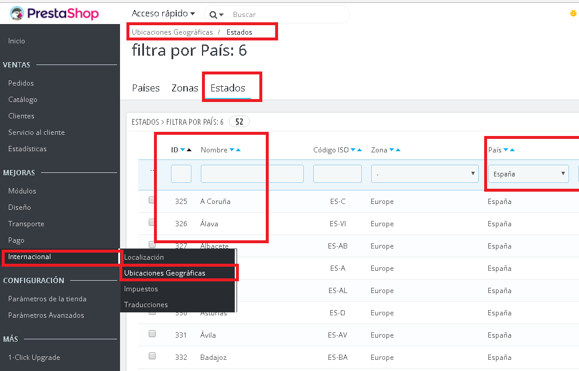The image size is (579, 371).
Task: Sort País column descending arrow
Action: click(506, 151)
